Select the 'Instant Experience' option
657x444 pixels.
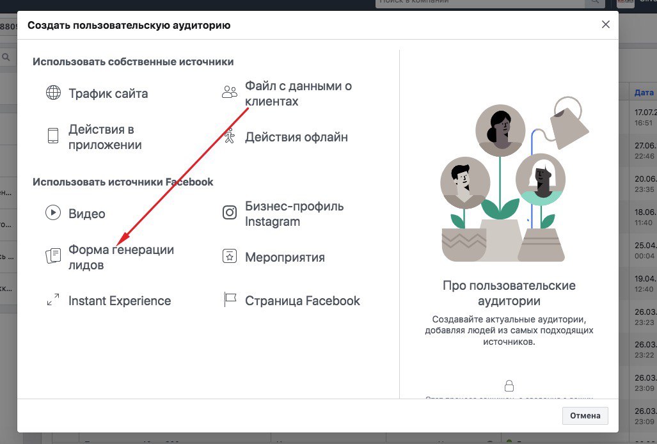tap(120, 301)
